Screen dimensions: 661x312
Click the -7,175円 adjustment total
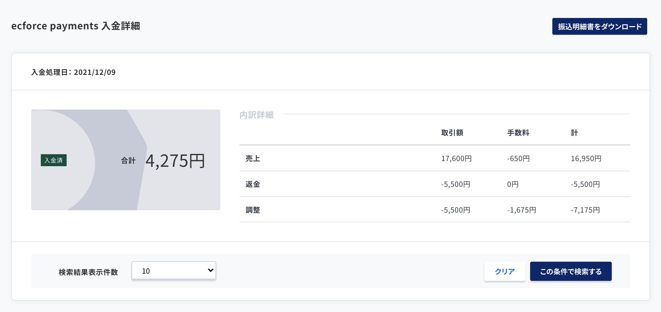(x=585, y=210)
